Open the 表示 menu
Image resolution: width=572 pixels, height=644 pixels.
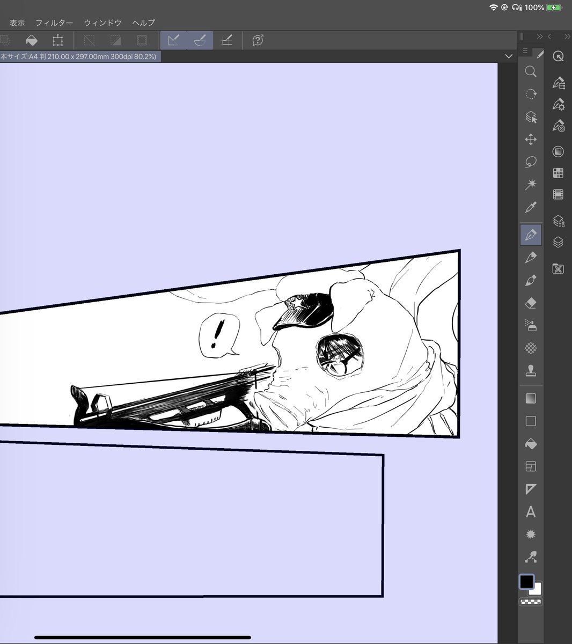[17, 23]
